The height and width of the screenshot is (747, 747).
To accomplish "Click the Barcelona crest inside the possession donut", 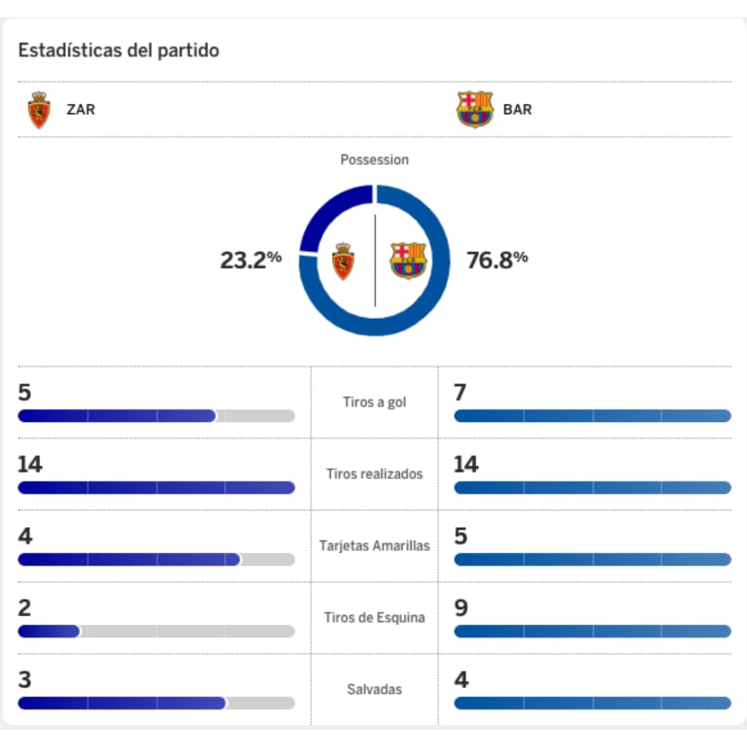I will [x=408, y=260].
